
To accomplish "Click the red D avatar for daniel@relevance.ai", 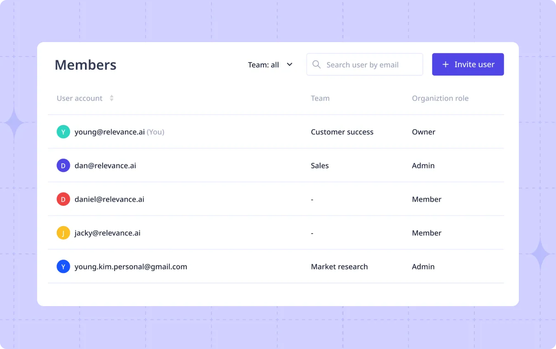I will pos(63,199).
